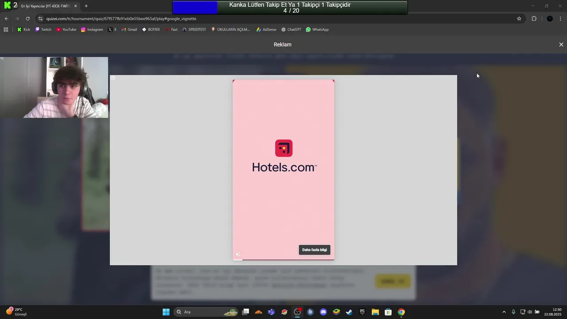Open Epic Games Launcher from the taskbar
This screenshot has height=319, width=567.
[362, 312]
